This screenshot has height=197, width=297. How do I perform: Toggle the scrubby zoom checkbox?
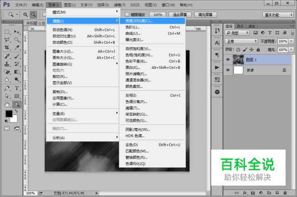(x=127, y=15)
